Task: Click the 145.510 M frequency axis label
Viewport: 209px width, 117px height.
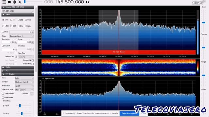Action: pos(151,57)
